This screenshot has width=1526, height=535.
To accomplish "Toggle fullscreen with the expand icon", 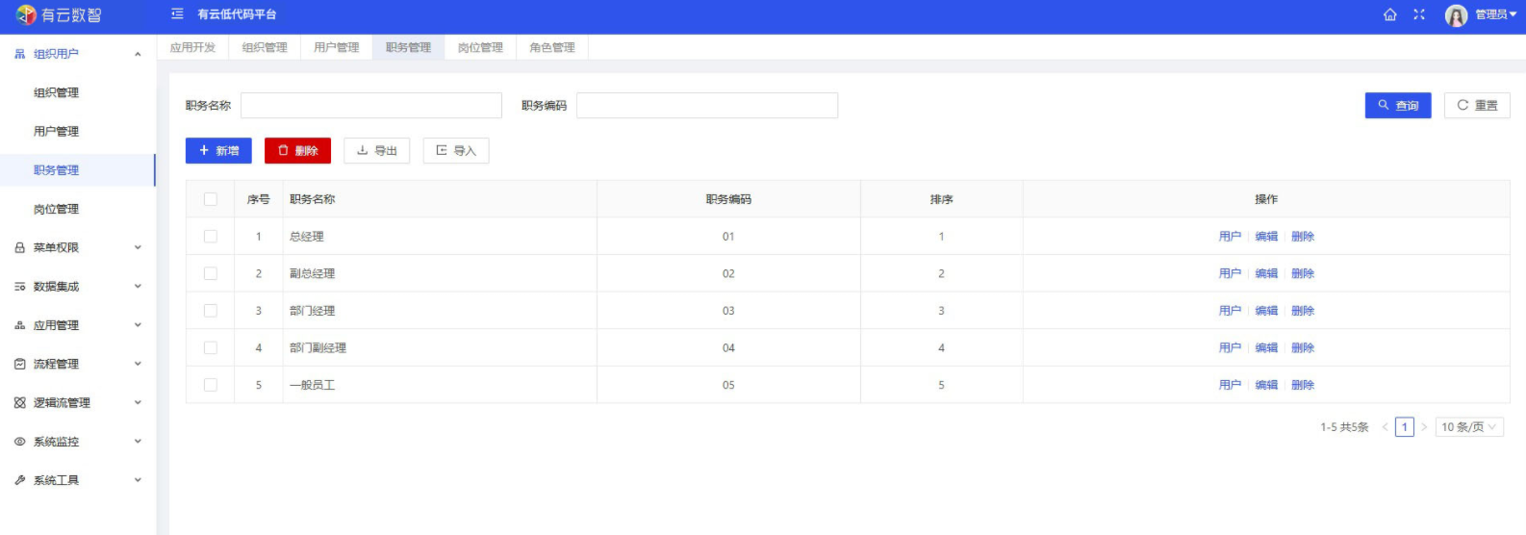I will pyautogui.click(x=1418, y=14).
